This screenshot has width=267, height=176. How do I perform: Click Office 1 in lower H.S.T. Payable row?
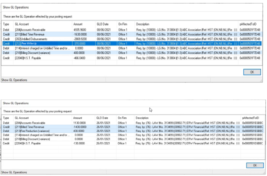pyautogui.click(x=122, y=143)
